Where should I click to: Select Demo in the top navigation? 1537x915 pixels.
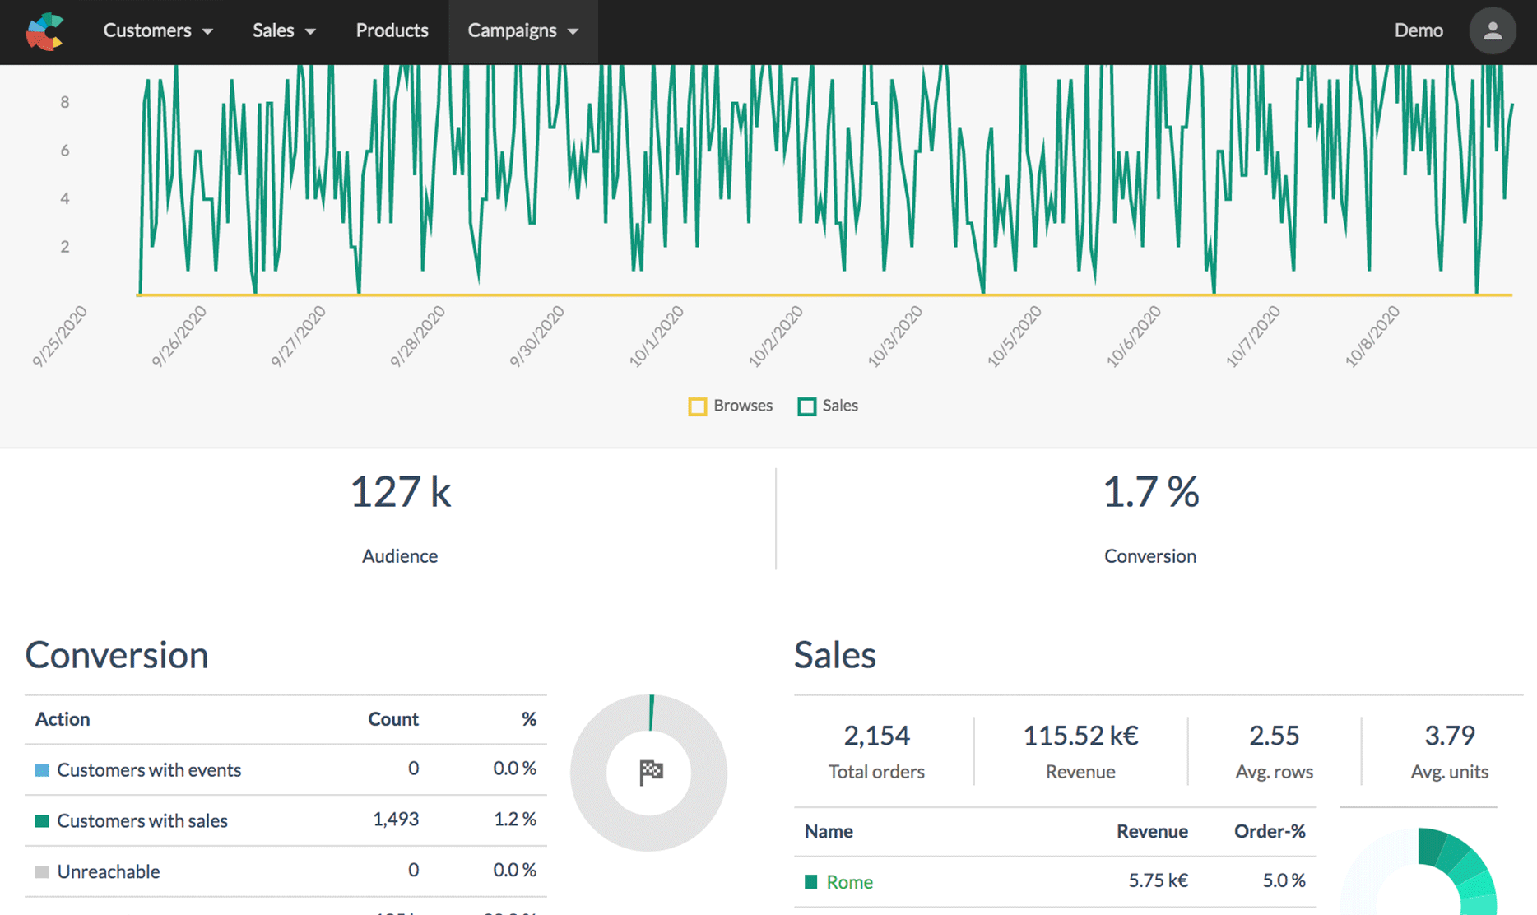(1419, 31)
